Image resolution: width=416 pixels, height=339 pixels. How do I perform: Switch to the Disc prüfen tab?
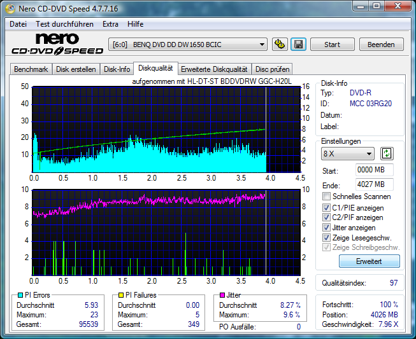tap(273, 69)
